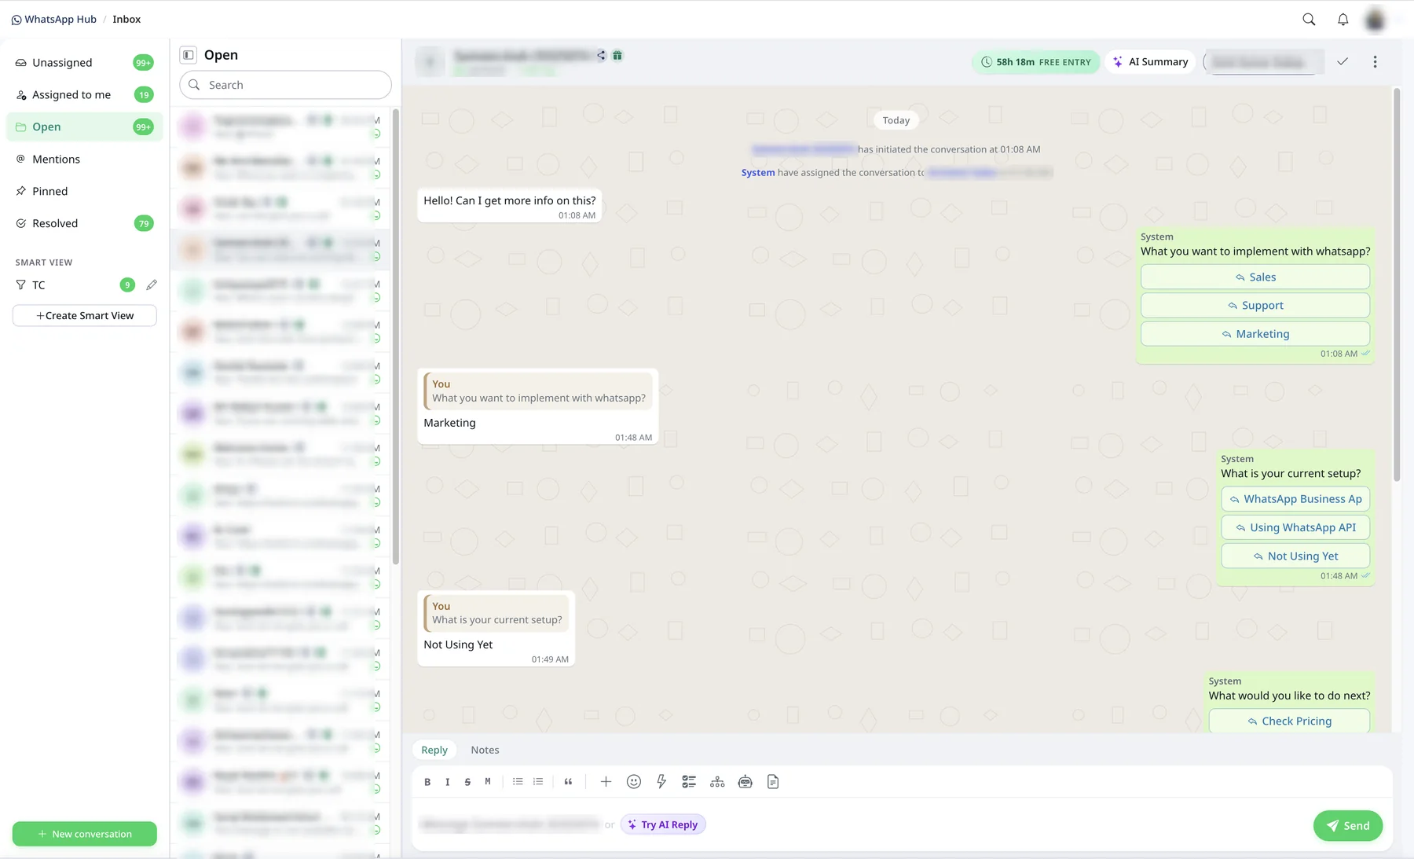Insert a bulleted list

(x=518, y=782)
